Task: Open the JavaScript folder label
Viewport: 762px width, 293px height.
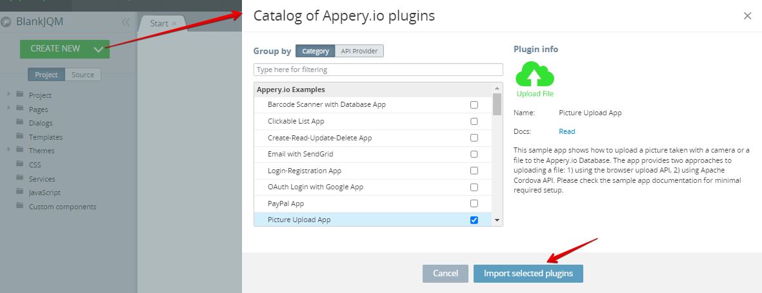Action: 45,193
